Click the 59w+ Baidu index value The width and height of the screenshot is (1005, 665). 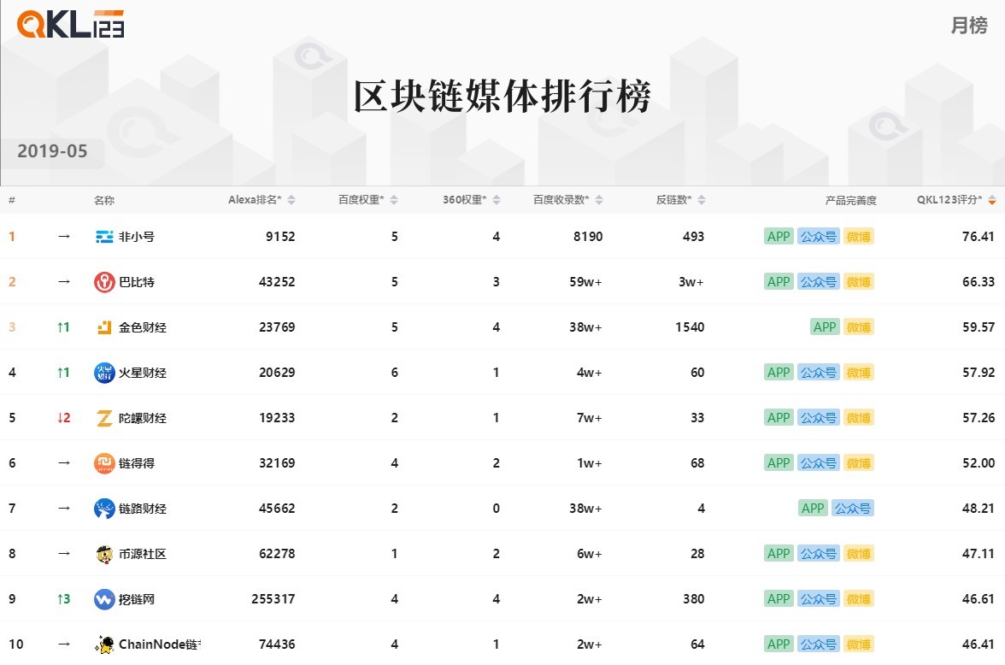click(x=586, y=281)
